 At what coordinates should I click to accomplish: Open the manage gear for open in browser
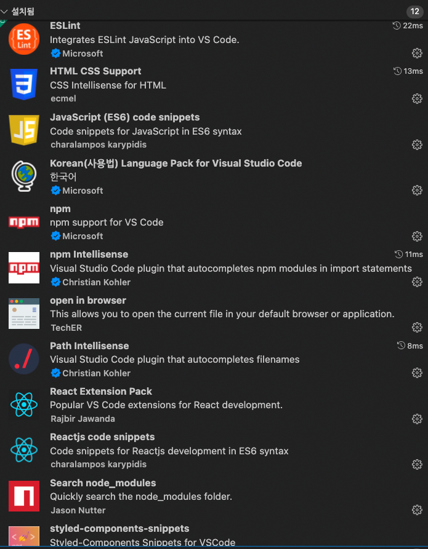pos(417,327)
